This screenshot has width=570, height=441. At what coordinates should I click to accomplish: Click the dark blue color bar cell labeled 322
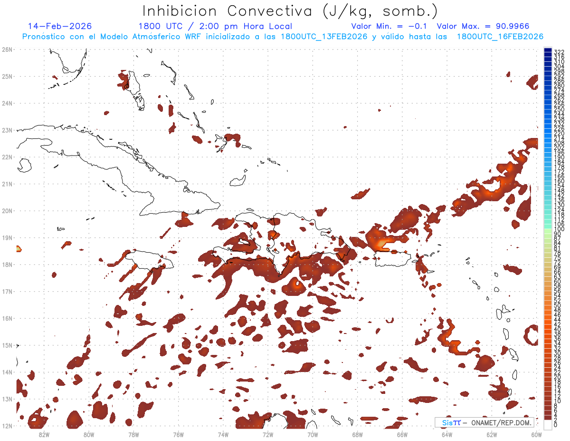548,51
